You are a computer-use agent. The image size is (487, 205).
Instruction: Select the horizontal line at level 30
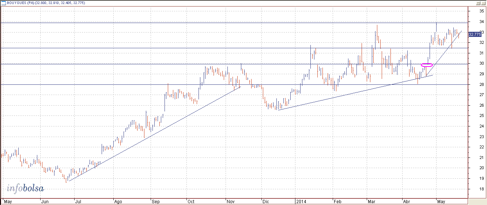point(234,64)
